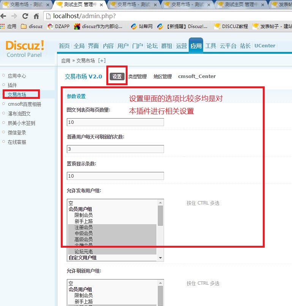Select the active 应用 admin menu
292x306 pixels.
(196, 46)
